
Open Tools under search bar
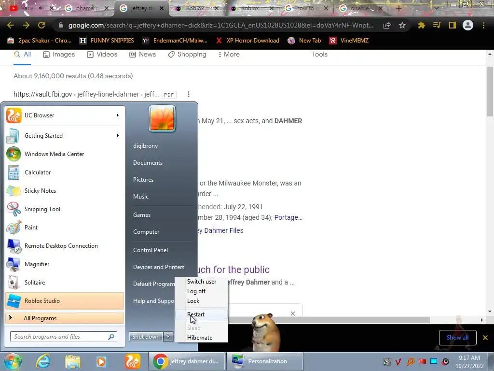click(x=319, y=54)
